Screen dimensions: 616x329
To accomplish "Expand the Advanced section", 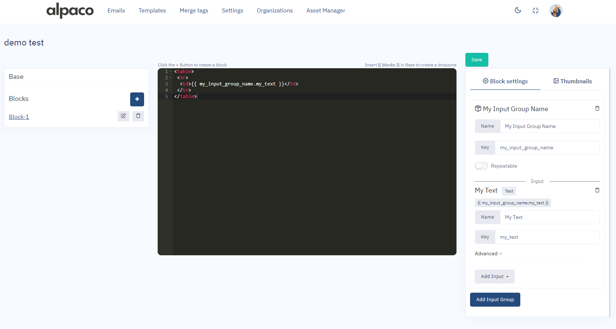I will (x=488, y=253).
